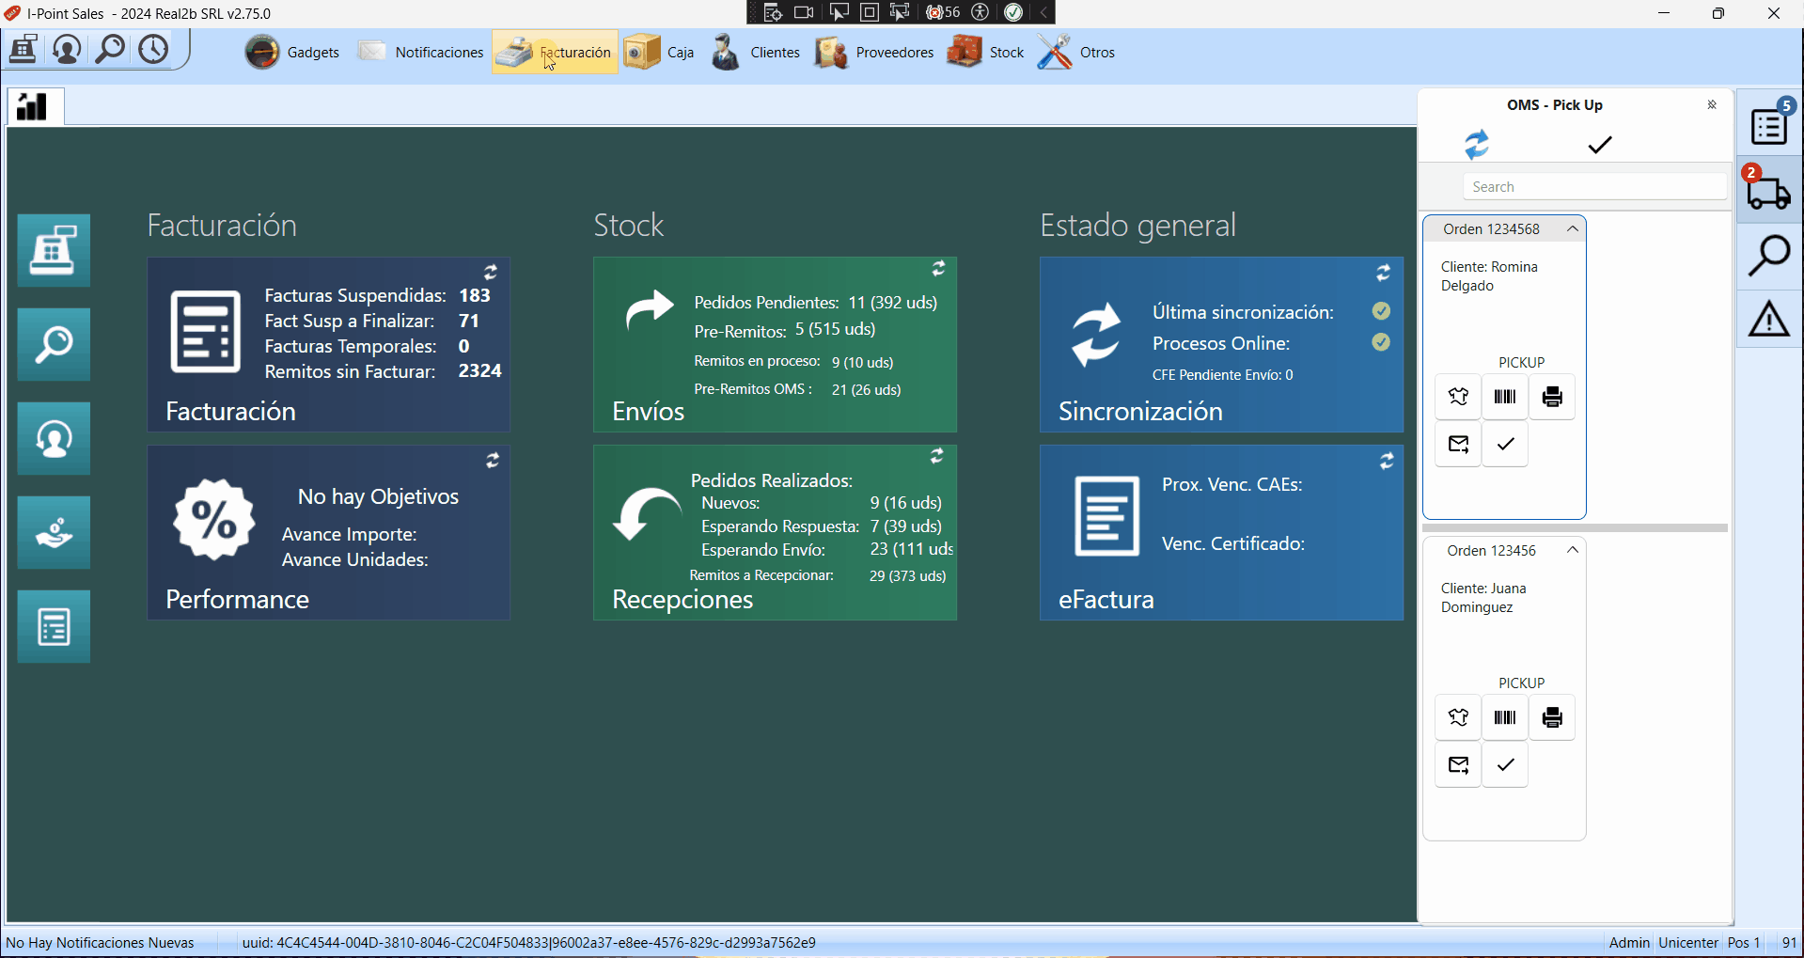
Task: Open the Facturación invoice card
Action: 328,345
